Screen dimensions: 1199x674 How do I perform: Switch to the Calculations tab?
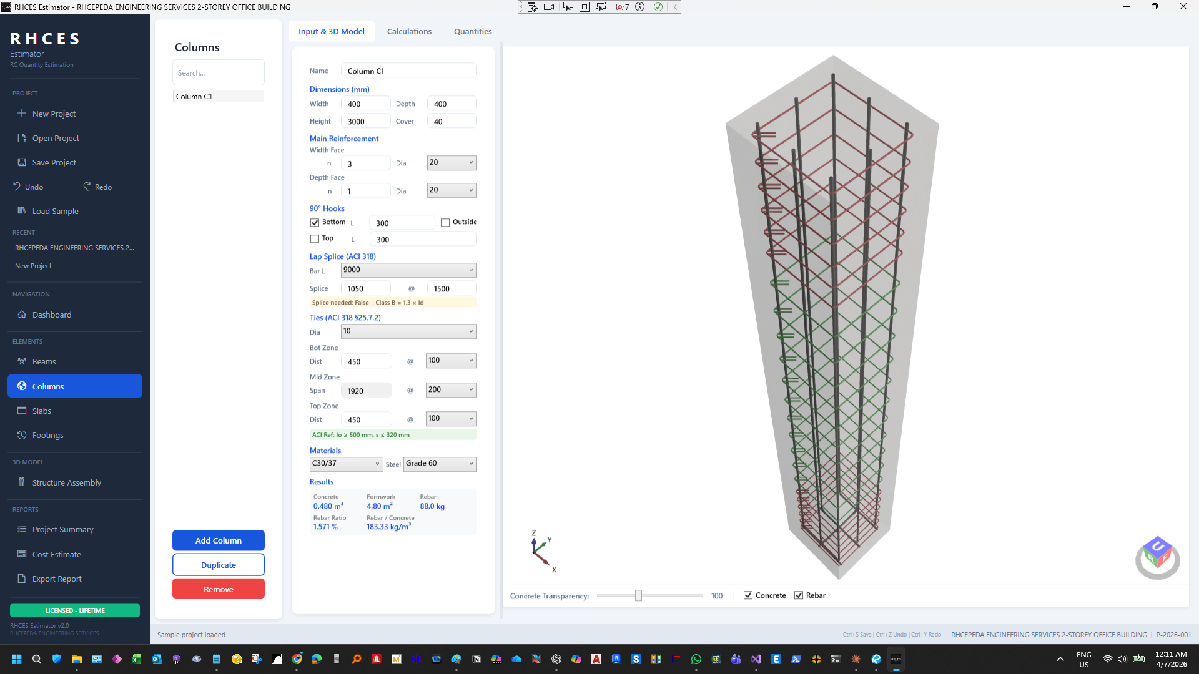coord(409,31)
